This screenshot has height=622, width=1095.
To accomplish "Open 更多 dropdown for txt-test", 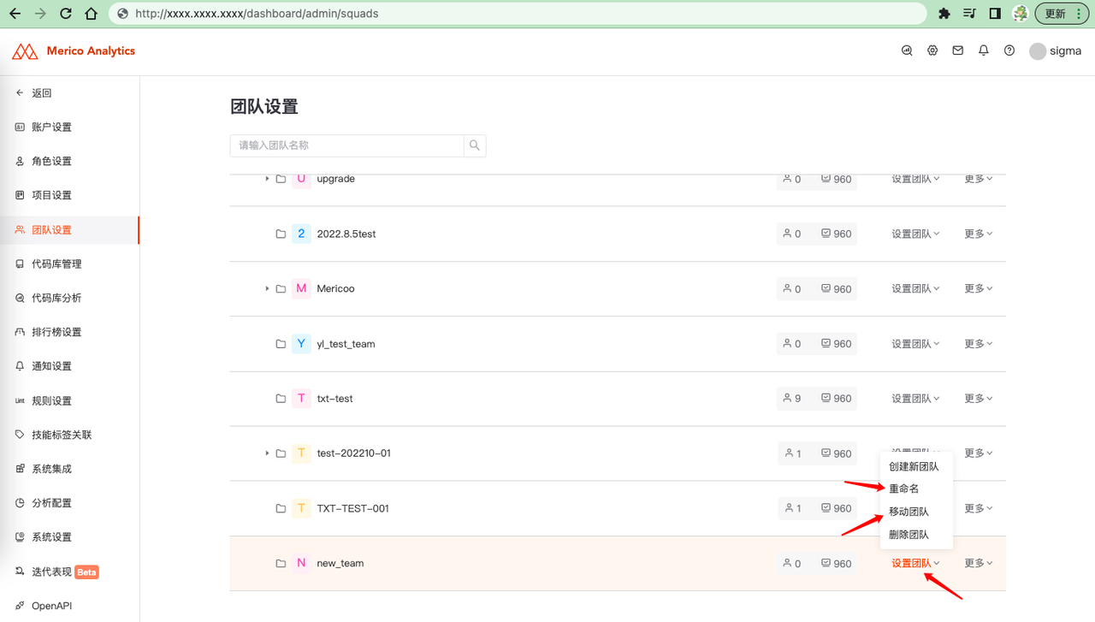I will click(979, 398).
